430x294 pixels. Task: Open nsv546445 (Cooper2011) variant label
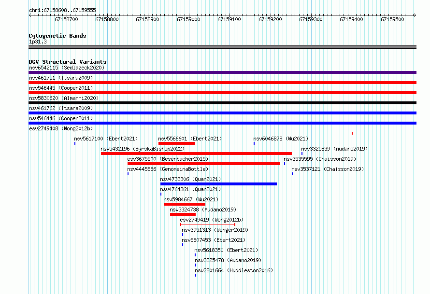[x=61, y=88]
